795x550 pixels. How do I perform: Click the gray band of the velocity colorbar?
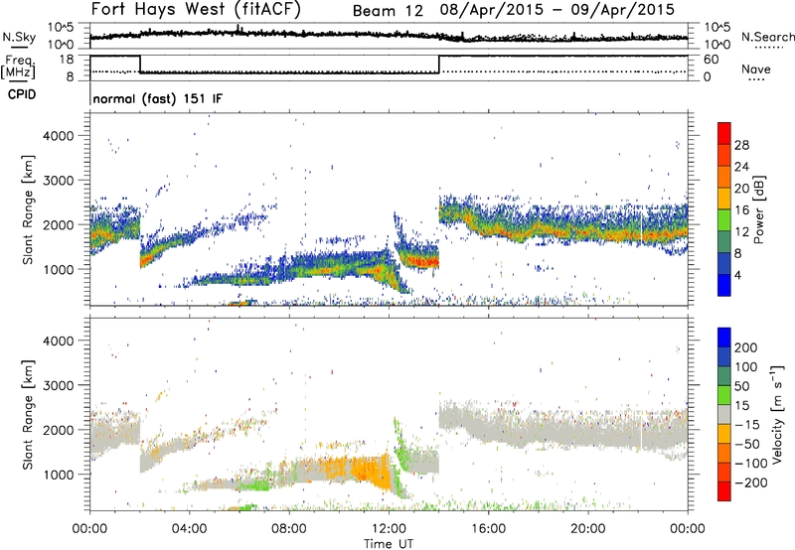pos(724,414)
